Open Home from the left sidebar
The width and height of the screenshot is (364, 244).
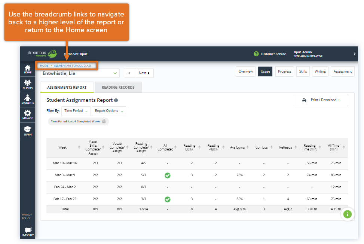pos(28,70)
